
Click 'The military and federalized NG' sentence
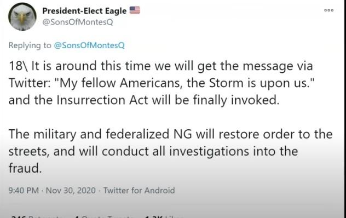pos(100,134)
